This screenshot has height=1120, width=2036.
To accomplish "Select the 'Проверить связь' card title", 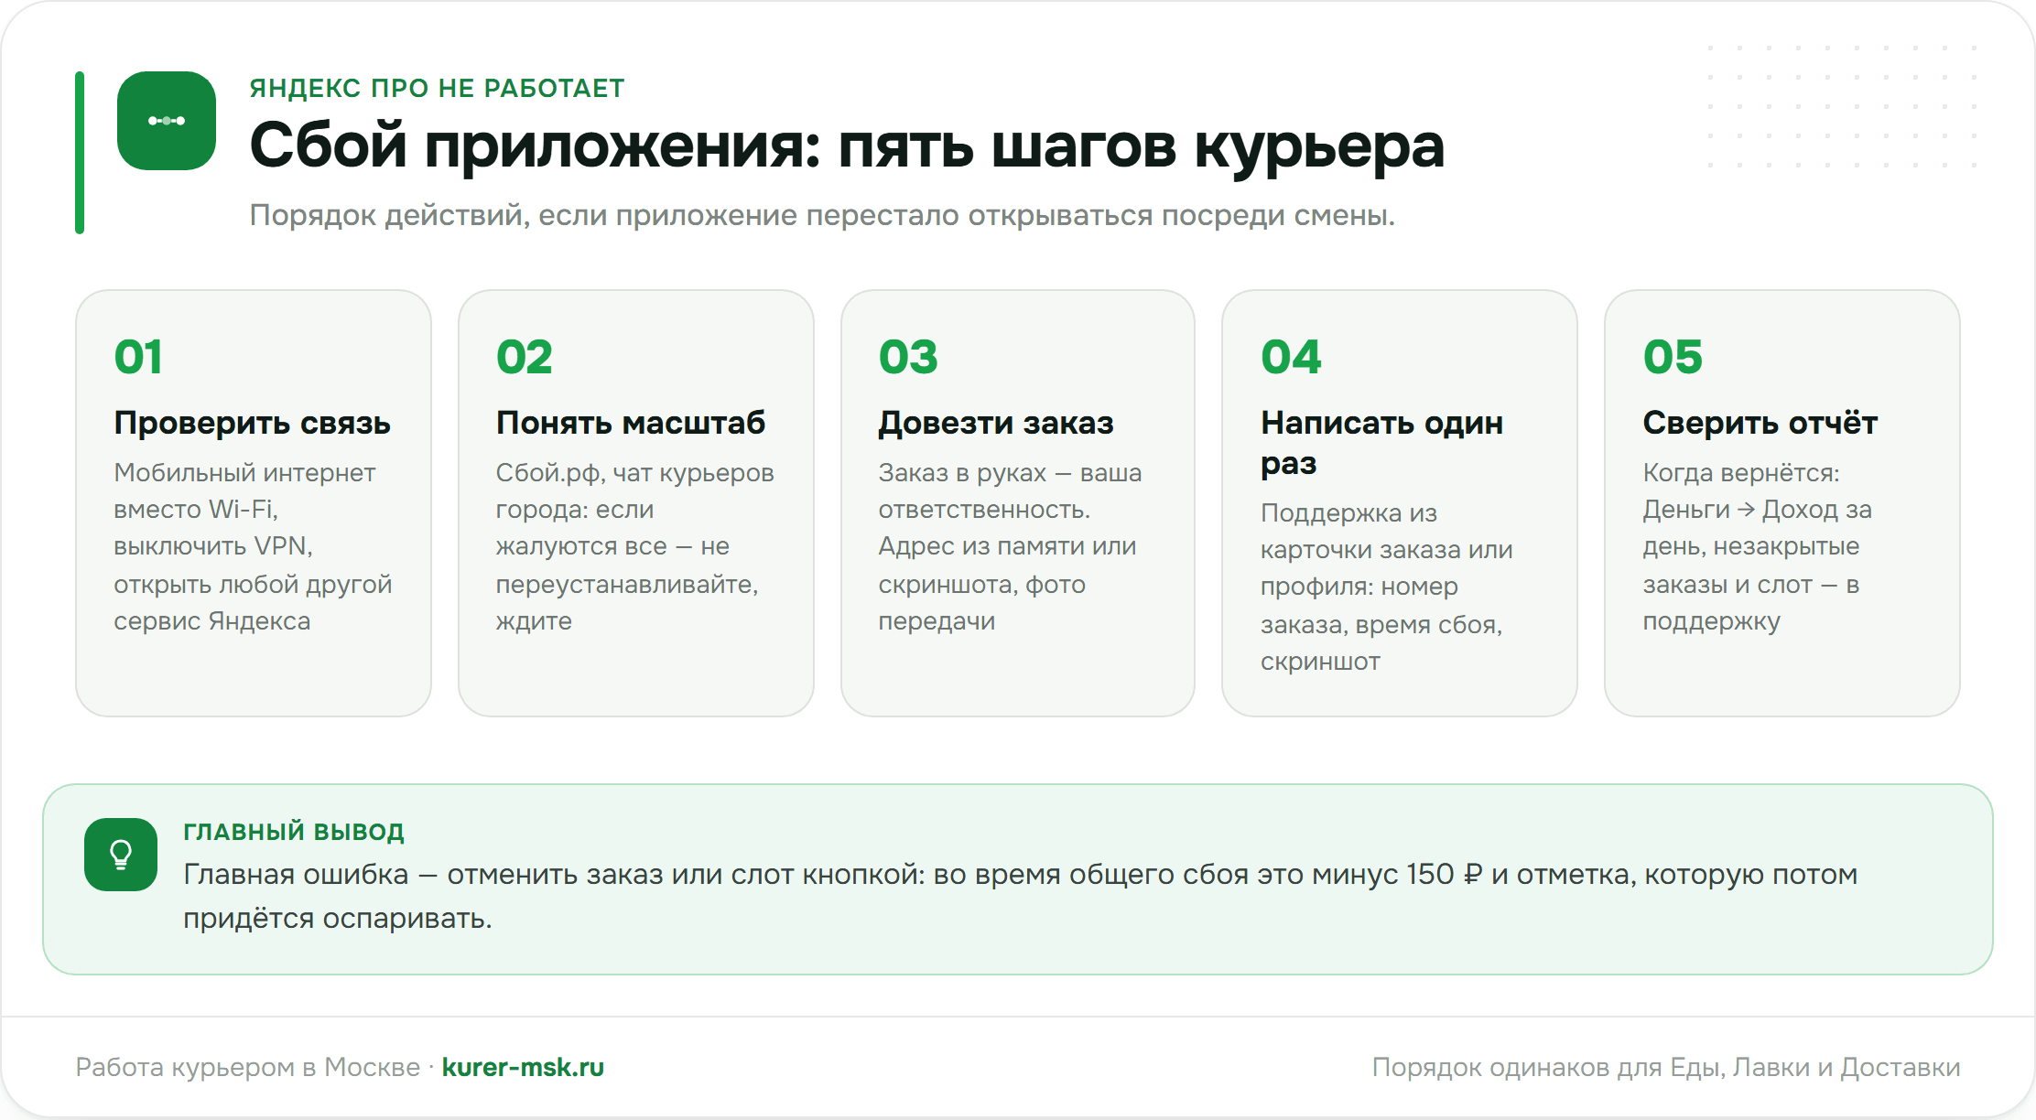I will point(253,423).
